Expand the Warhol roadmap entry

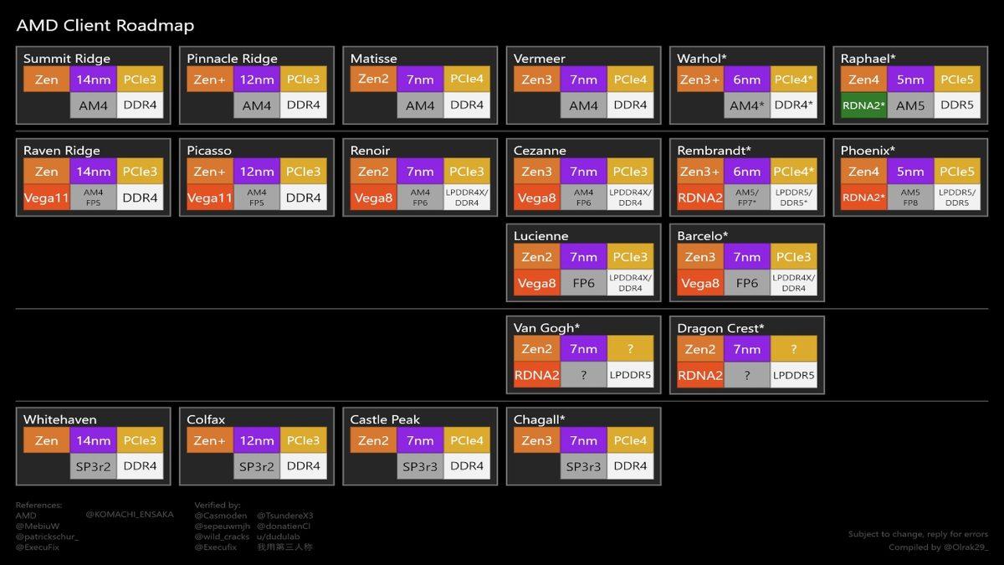pyautogui.click(x=699, y=59)
